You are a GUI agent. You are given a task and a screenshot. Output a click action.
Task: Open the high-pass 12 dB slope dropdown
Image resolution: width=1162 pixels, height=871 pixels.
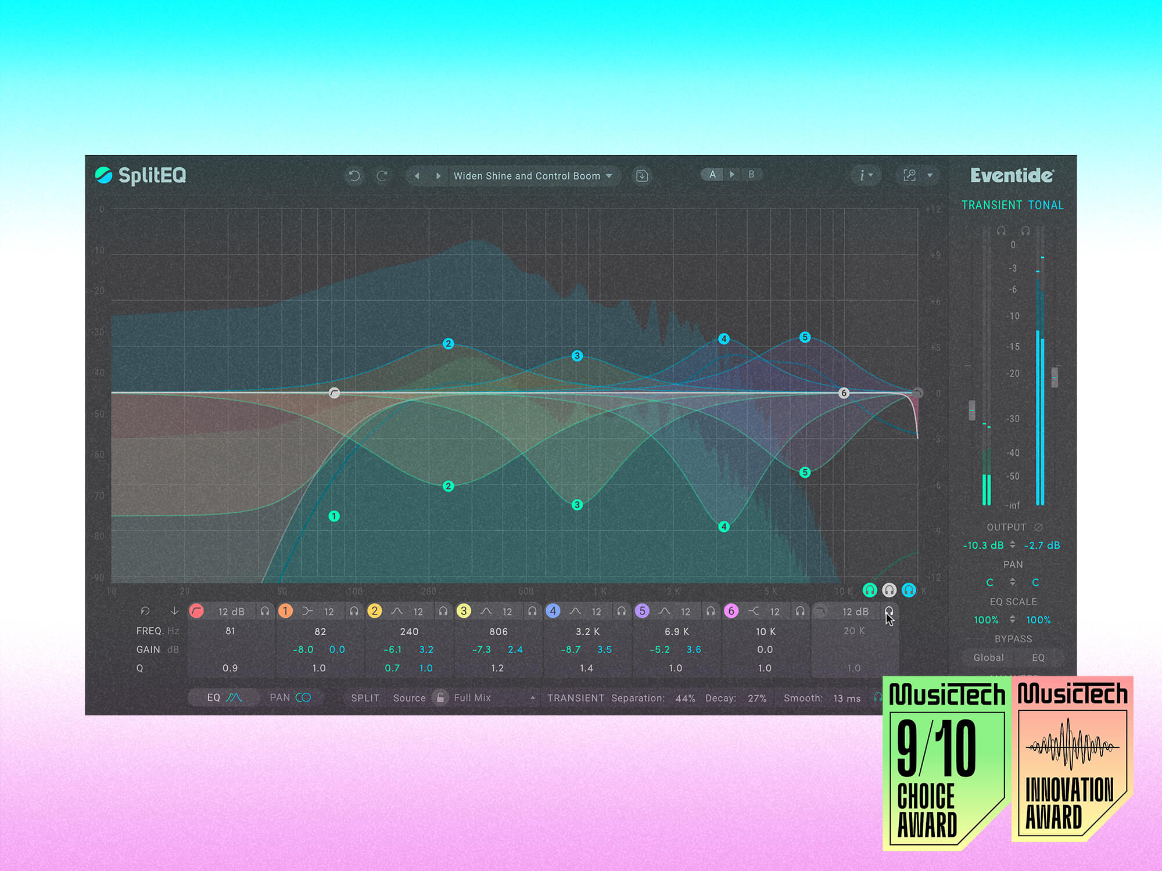231,611
